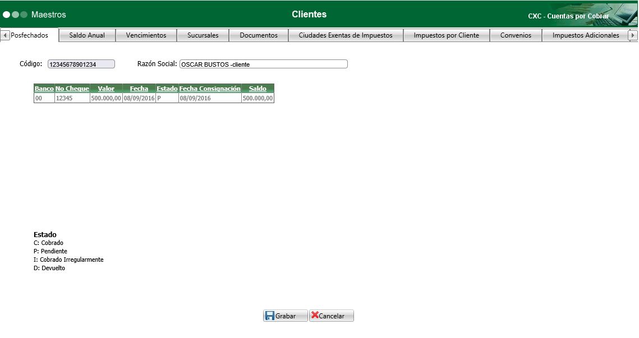This screenshot has width=639, height=338.
Task: Click the Estado cell P
Action: [167, 98]
